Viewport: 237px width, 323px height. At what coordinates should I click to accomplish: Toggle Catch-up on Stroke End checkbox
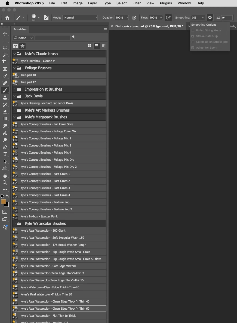(x=193, y=42)
